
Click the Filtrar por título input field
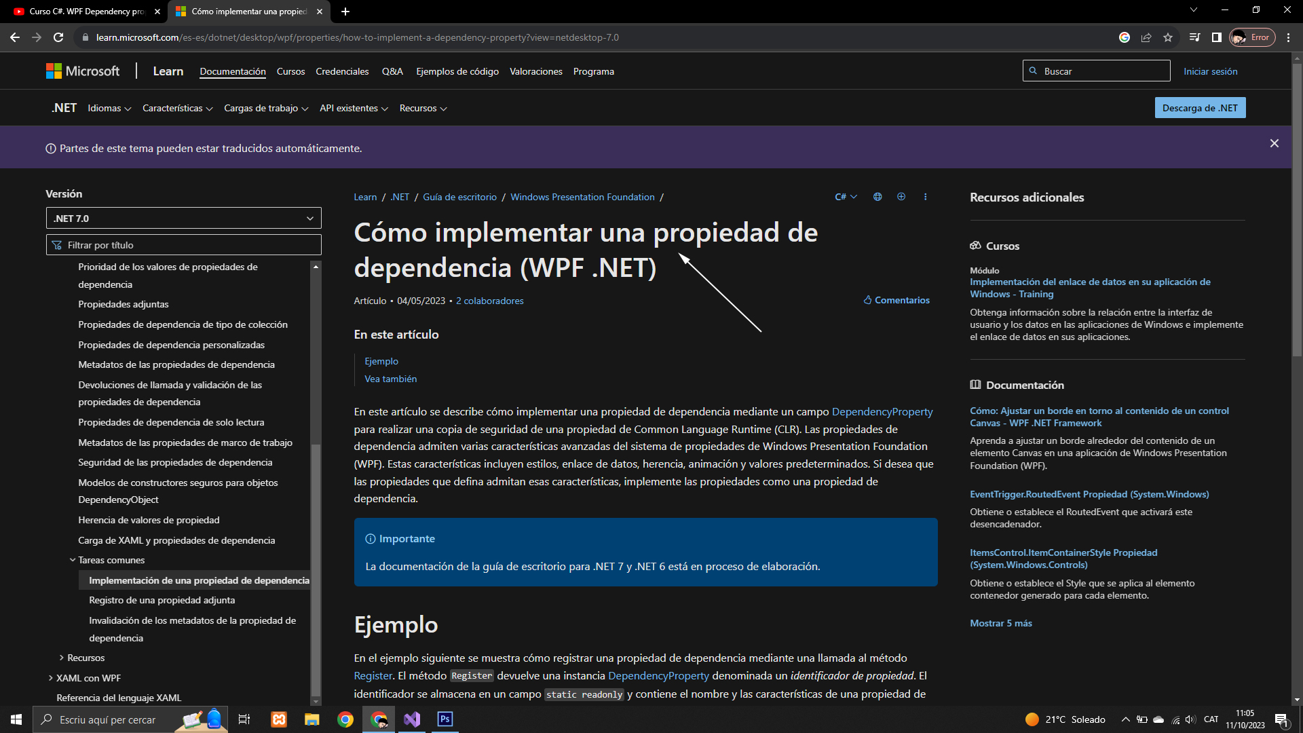click(x=183, y=245)
